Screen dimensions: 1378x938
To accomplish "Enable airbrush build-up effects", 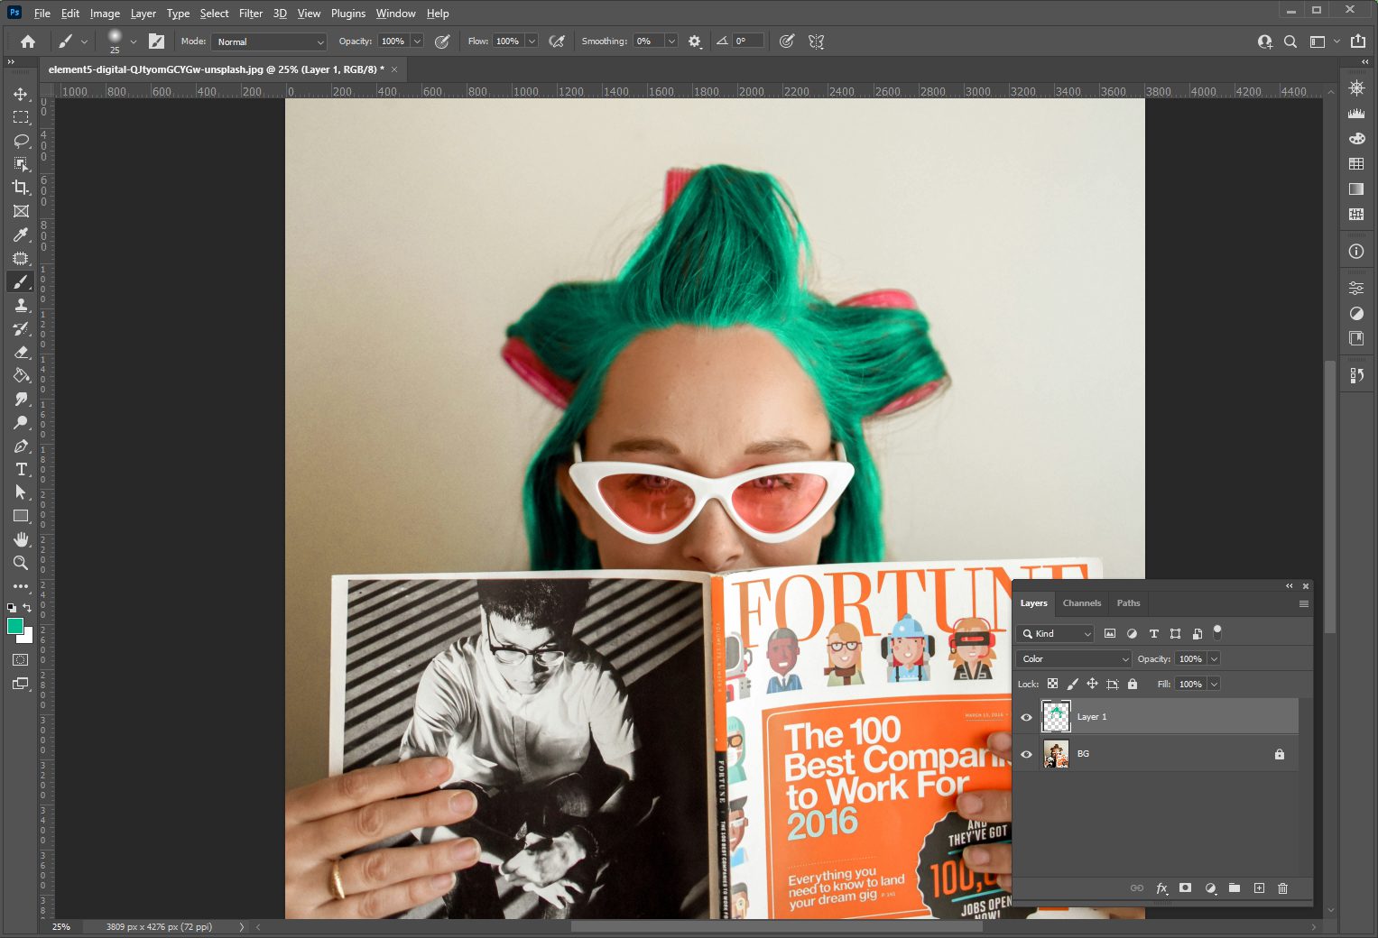I will coord(557,41).
